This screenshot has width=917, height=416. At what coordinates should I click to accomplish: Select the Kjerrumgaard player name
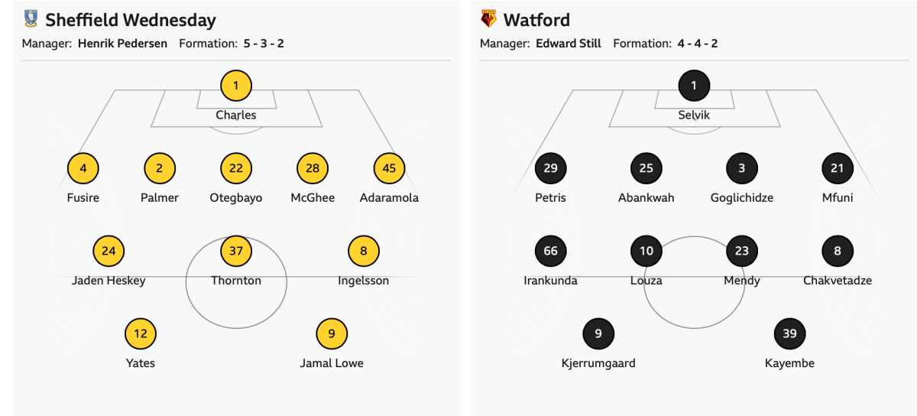(x=598, y=363)
